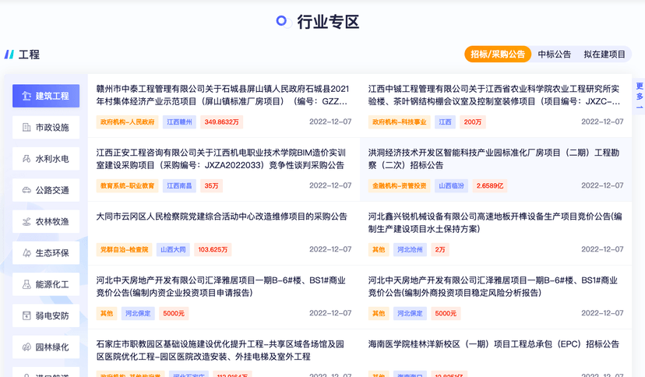This screenshot has width=645, height=377.
Task: Click 山西大同 region tag
Action: pyautogui.click(x=173, y=249)
